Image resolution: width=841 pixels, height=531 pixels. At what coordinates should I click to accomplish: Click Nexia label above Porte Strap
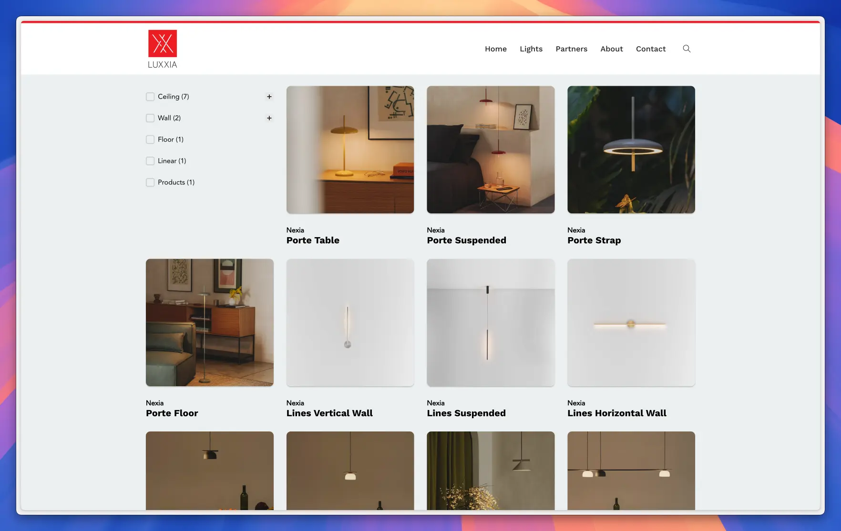coord(576,230)
